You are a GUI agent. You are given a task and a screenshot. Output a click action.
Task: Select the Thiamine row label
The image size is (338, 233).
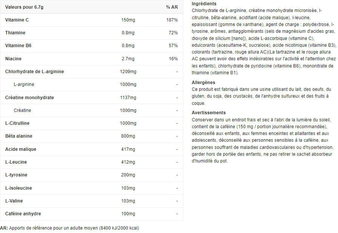tap(15, 33)
